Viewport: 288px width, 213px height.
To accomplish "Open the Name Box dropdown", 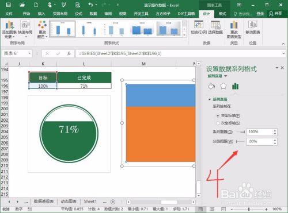I will (x=29, y=53).
